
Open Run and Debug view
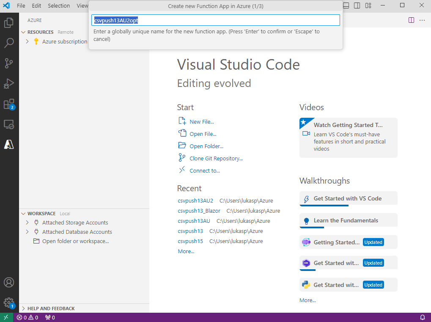pyautogui.click(x=9, y=84)
